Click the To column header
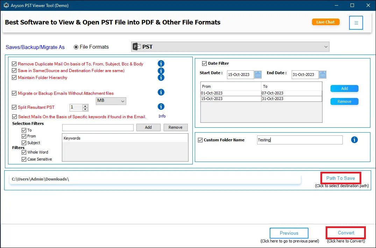Screen dimensions: 376x248 (x=292, y=86)
